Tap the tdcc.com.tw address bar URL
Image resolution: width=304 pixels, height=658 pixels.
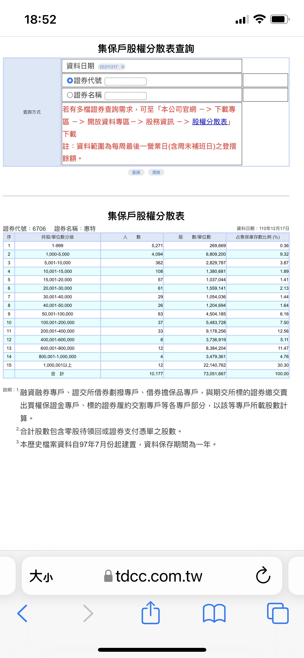pyautogui.click(x=158, y=576)
